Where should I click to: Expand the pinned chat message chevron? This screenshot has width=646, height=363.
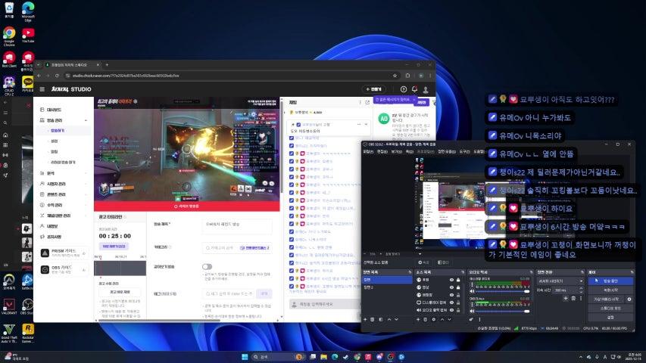(366, 124)
